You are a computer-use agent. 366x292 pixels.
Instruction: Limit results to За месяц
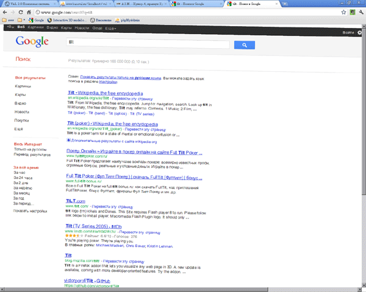click(x=21, y=193)
